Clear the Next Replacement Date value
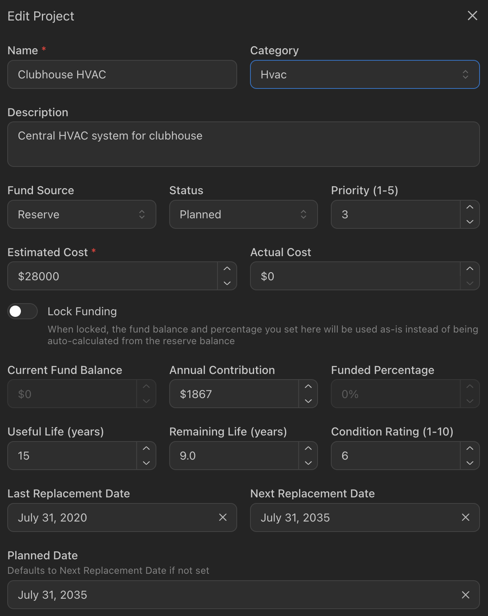Image resolution: width=488 pixels, height=616 pixels. coord(465,517)
